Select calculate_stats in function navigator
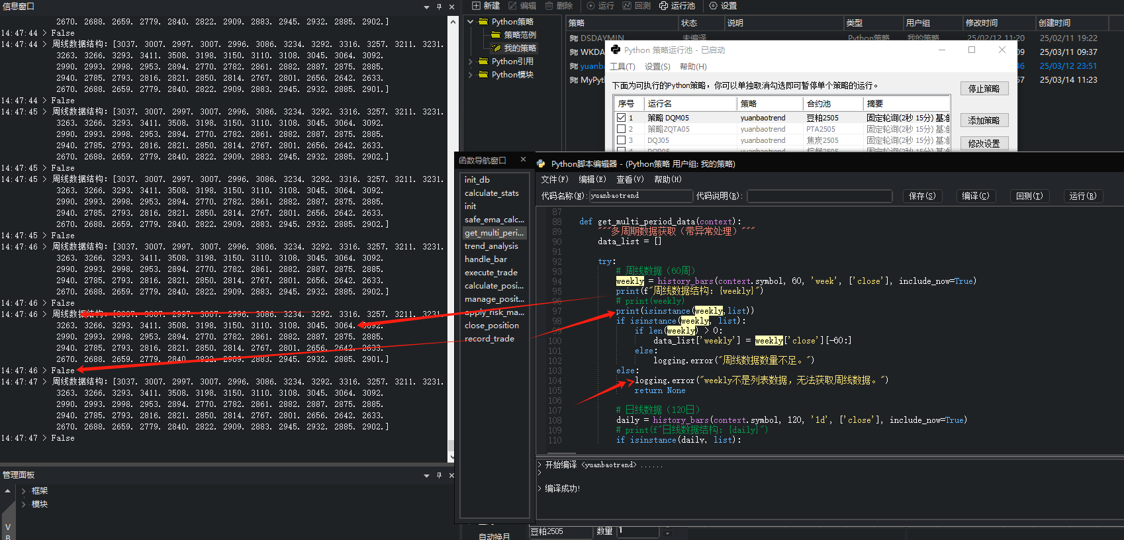 tap(492, 193)
